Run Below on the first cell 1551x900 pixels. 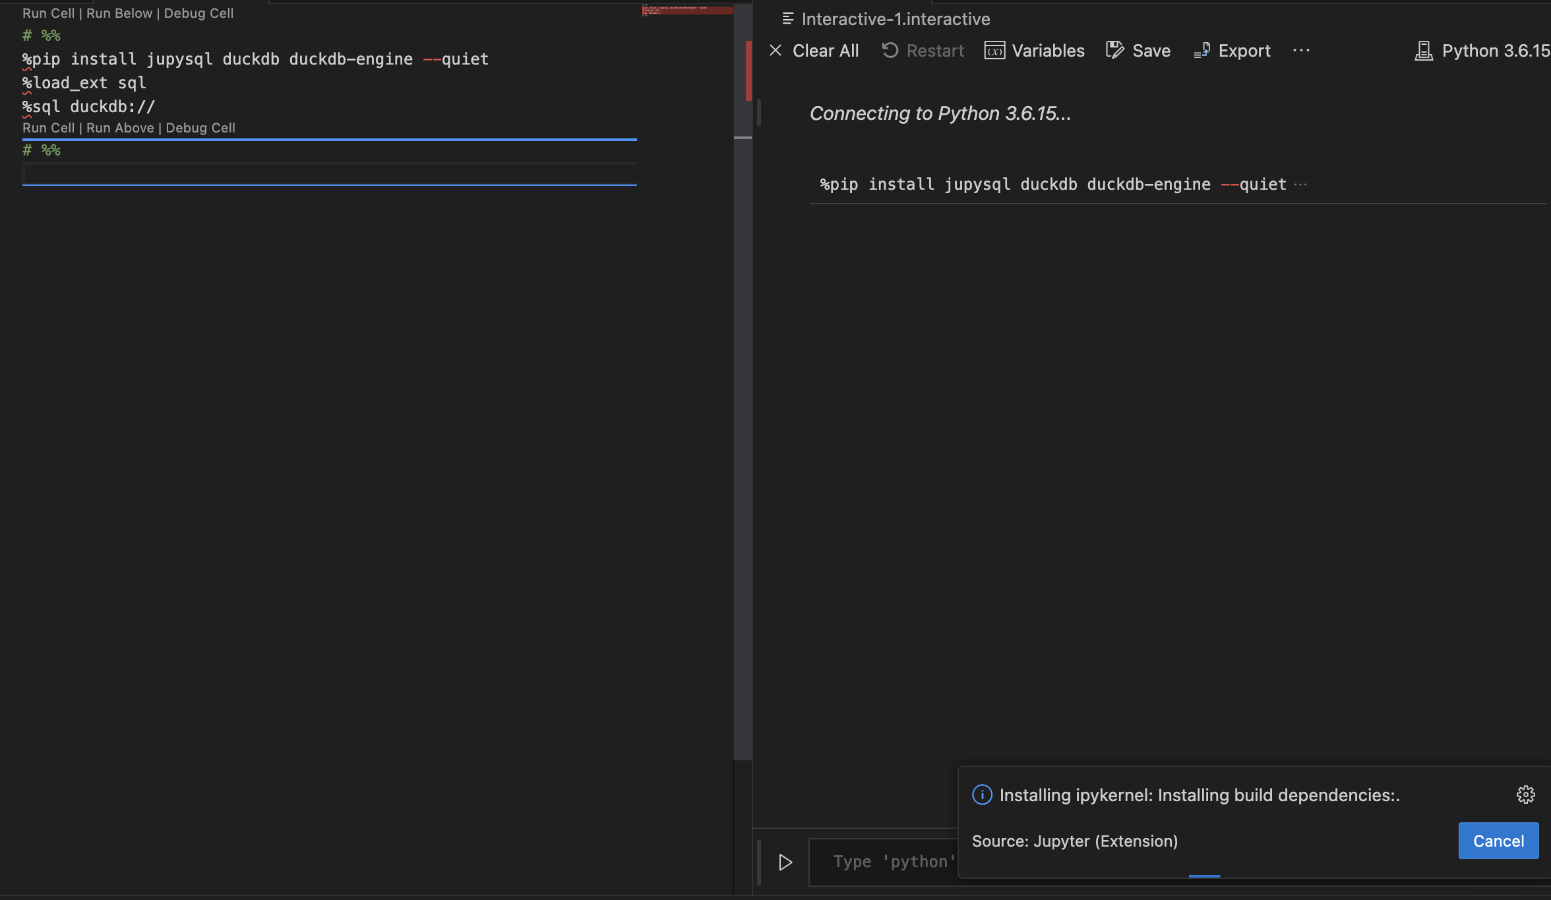pos(119,13)
